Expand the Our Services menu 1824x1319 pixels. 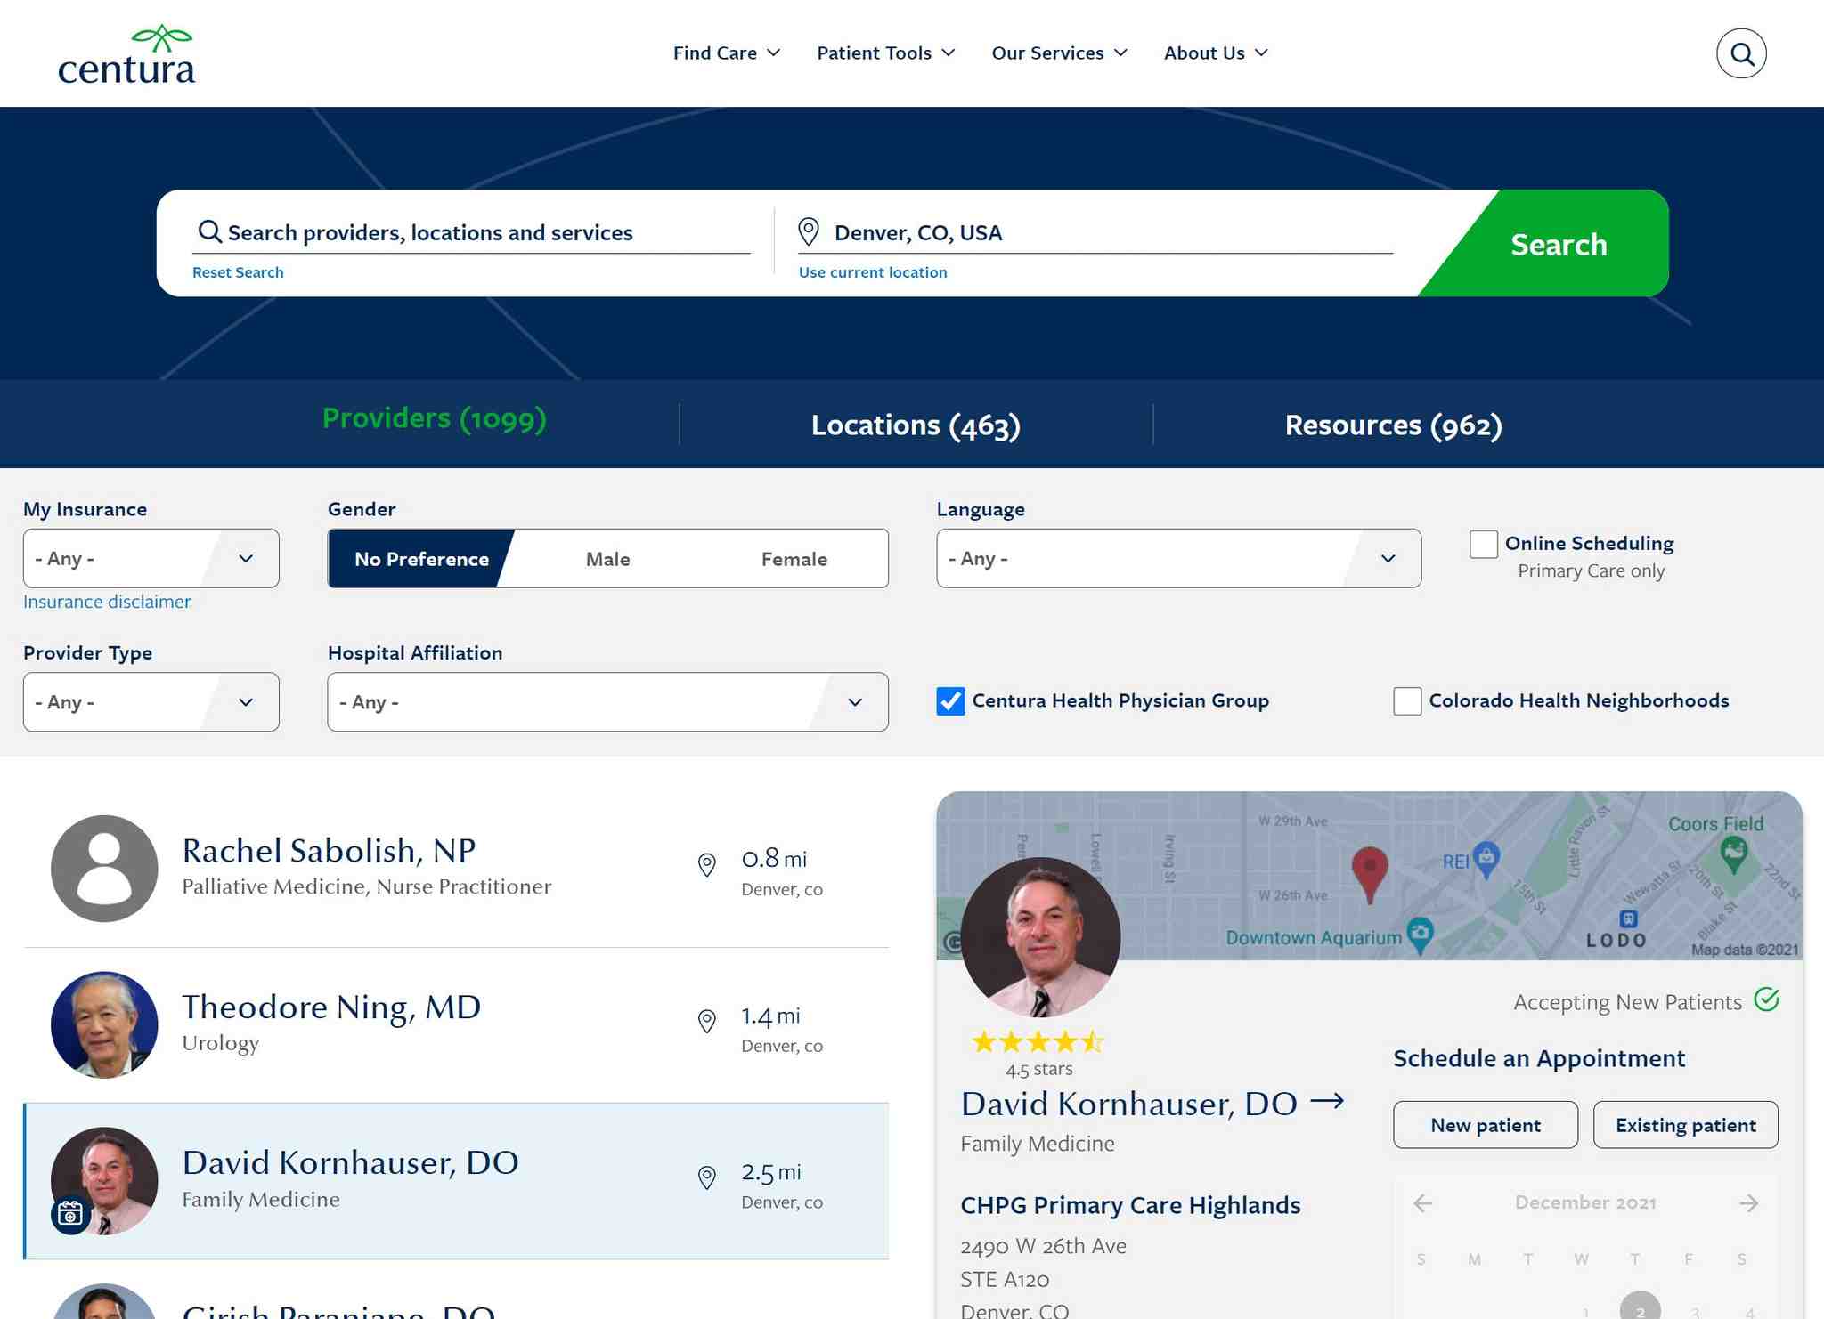pyautogui.click(x=1059, y=53)
